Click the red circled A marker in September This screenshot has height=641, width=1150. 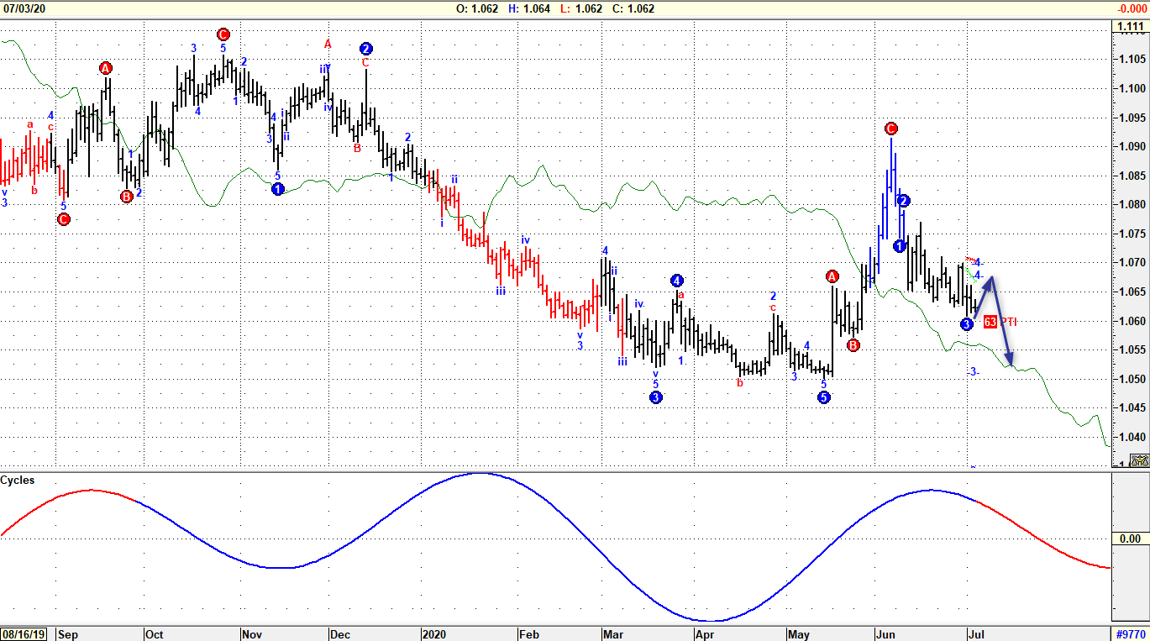coord(105,68)
